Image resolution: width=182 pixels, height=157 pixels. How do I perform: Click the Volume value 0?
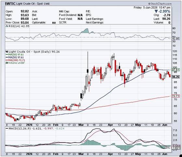click(169, 22)
